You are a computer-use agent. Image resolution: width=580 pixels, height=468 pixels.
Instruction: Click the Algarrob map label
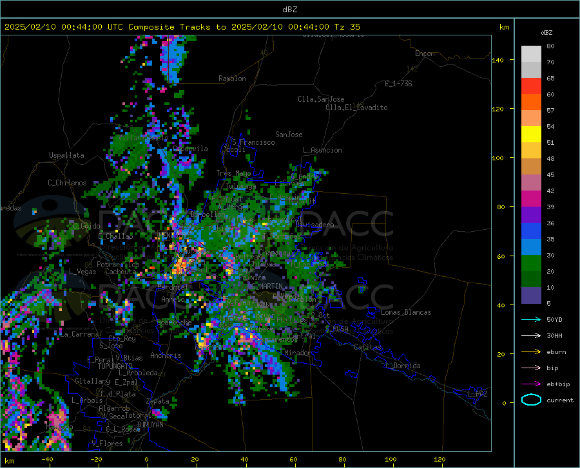[x=114, y=408]
